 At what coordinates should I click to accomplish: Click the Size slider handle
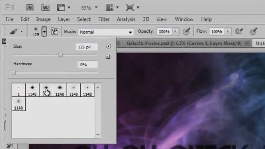61,55
